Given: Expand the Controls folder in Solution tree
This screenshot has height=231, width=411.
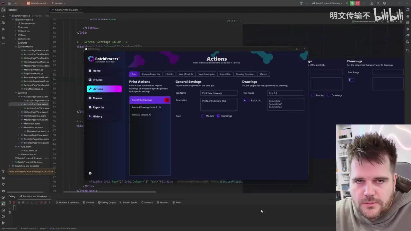Looking at the screenshot, I should tap(16, 31).
